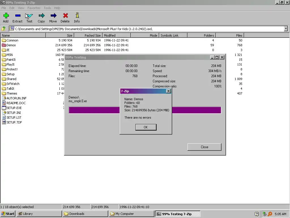Click the Copy arrow toolbar icon

click(x=41, y=16)
